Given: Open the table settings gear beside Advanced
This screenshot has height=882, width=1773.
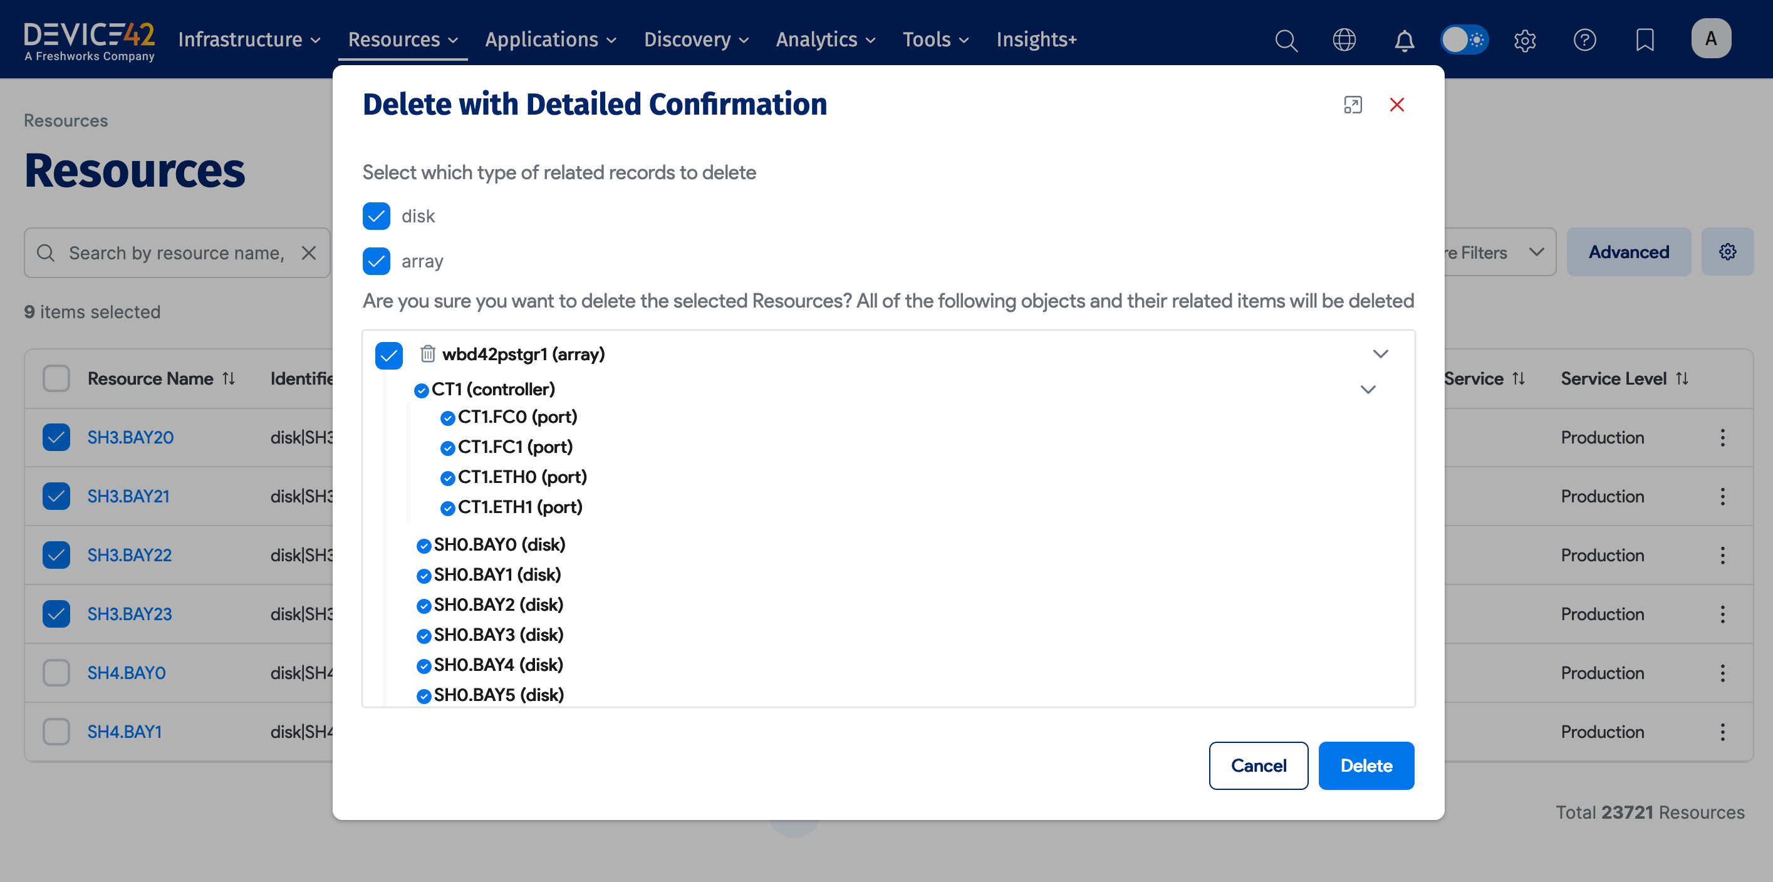Looking at the screenshot, I should pyautogui.click(x=1727, y=252).
